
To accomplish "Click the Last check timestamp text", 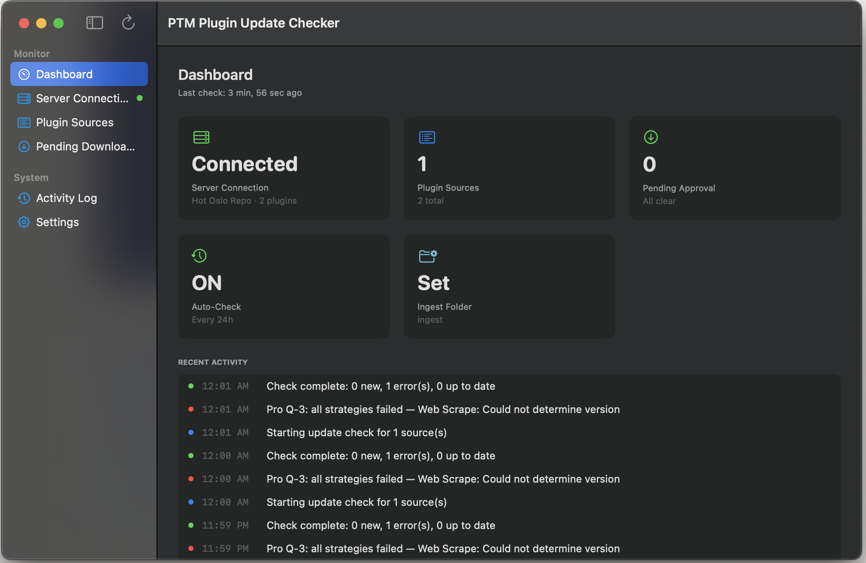I will click(x=240, y=93).
